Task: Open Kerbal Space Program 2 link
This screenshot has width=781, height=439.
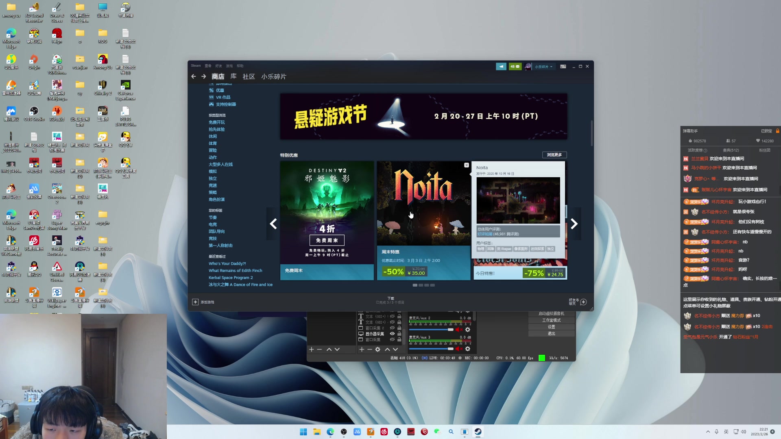Action: click(231, 278)
